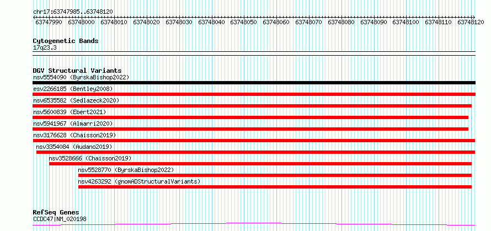Click the black nsv5554090 variant bar
This screenshot has height=231, width=491.
(254, 83)
